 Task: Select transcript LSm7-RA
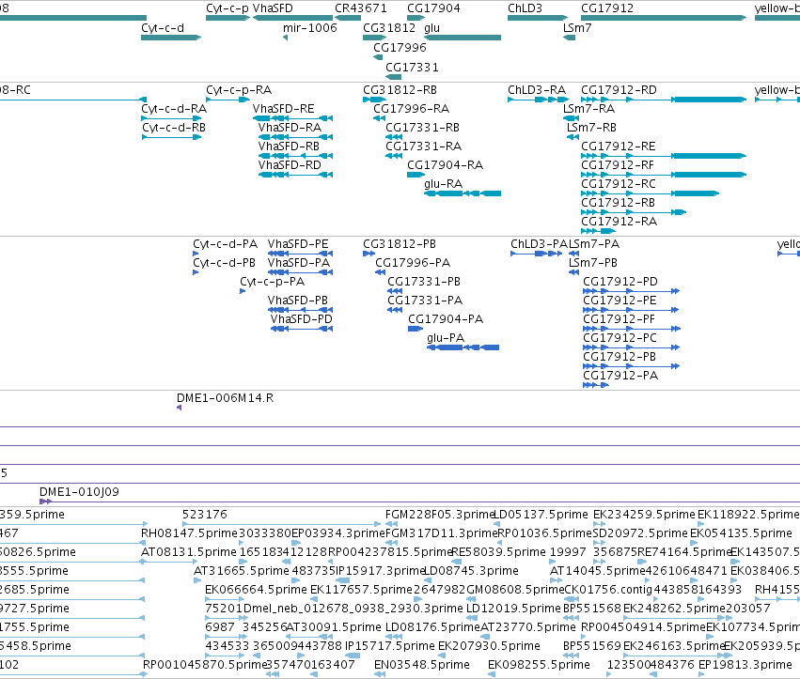571,118
